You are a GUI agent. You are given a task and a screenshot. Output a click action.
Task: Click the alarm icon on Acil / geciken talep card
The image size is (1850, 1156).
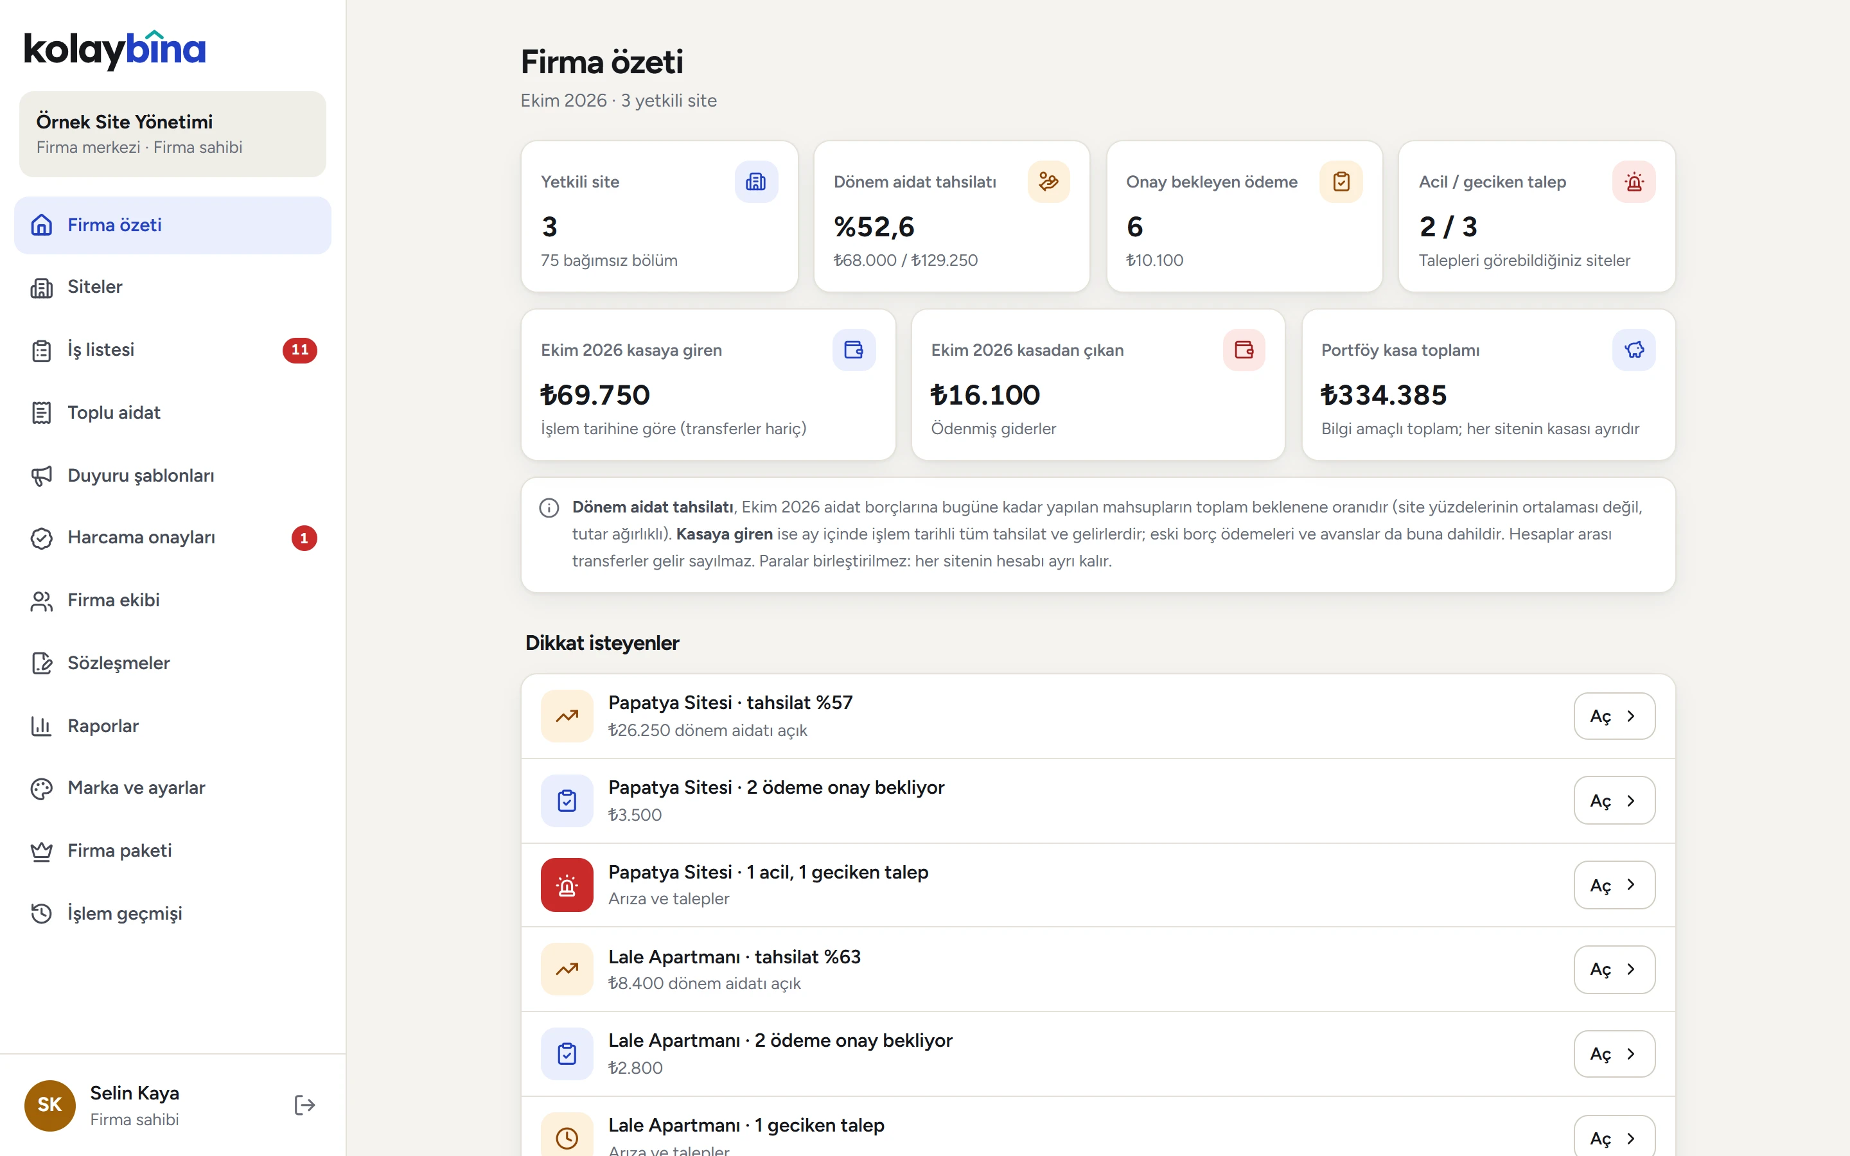(x=1634, y=181)
